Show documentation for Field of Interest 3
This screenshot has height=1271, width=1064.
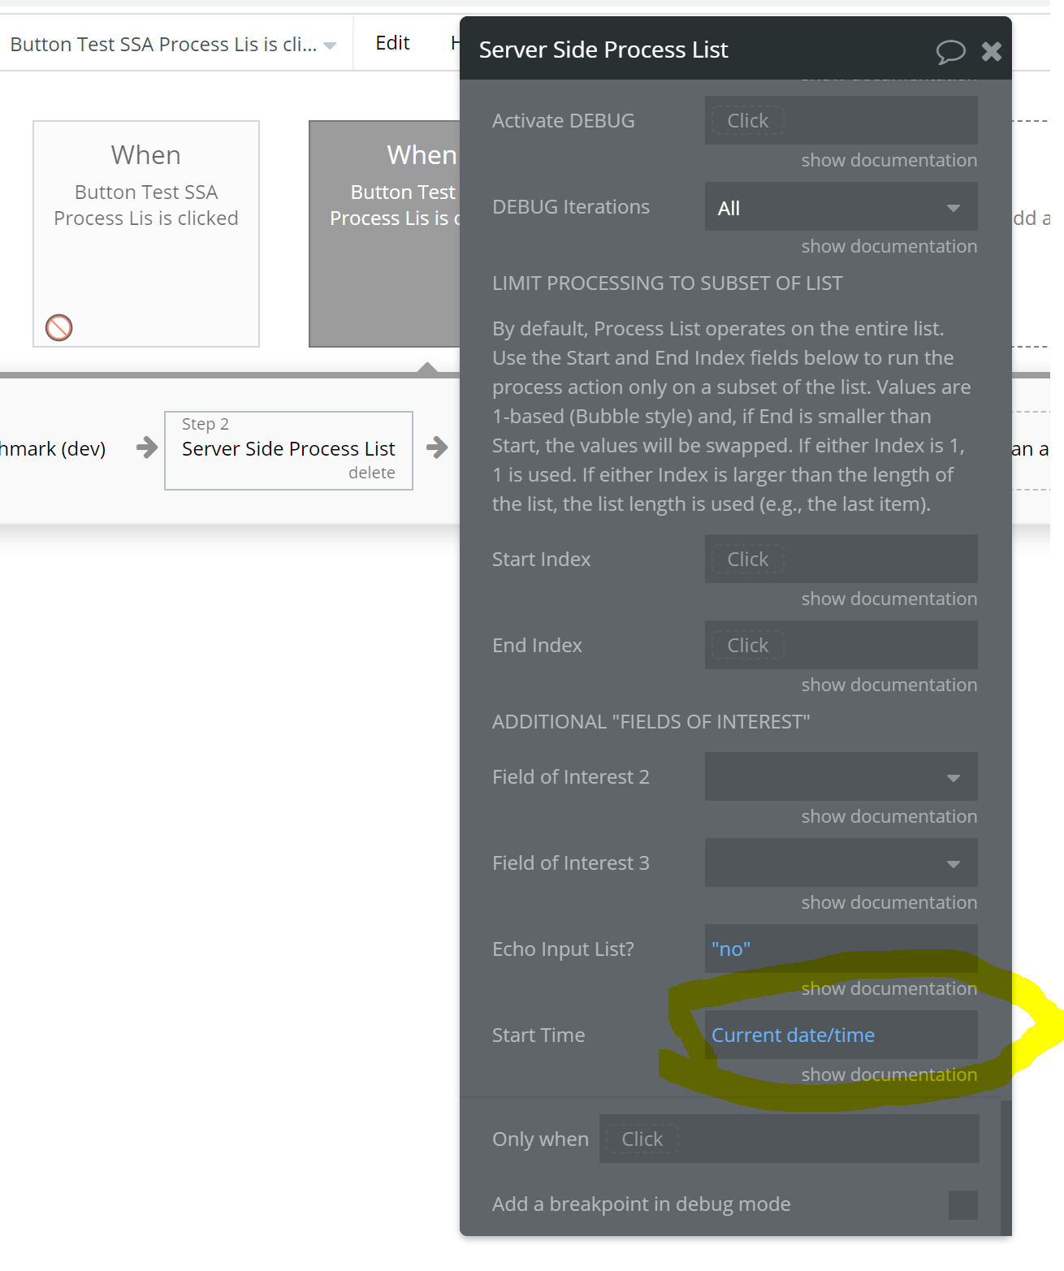889,903
